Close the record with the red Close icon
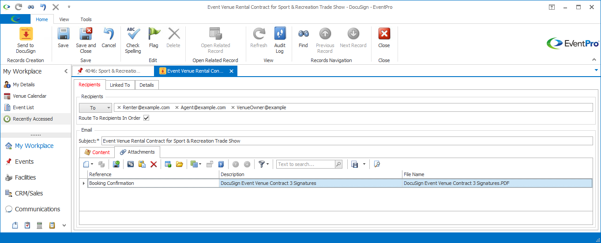Viewport: 601px width, 243px height. pyautogui.click(x=384, y=38)
